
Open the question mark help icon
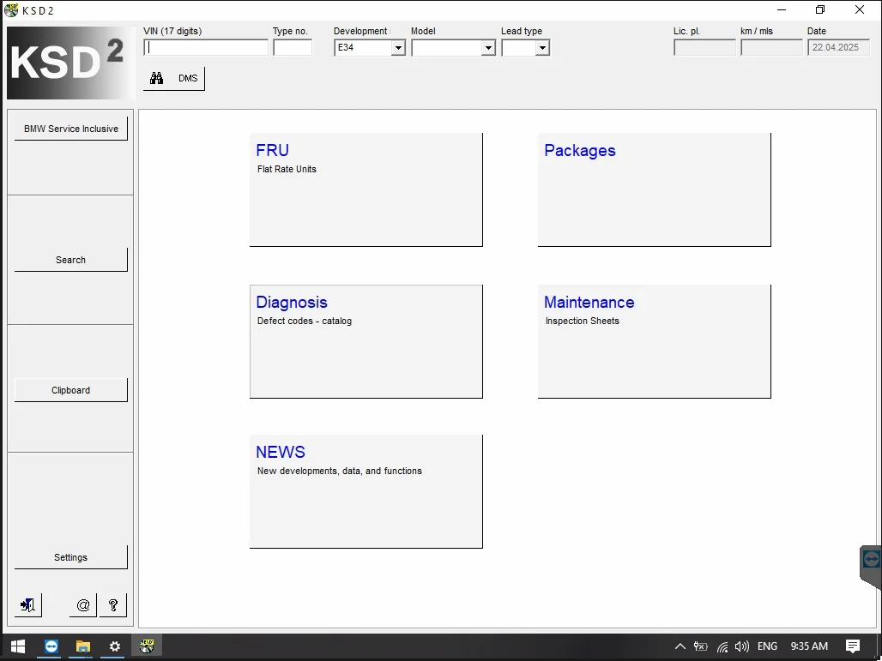[x=113, y=604]
